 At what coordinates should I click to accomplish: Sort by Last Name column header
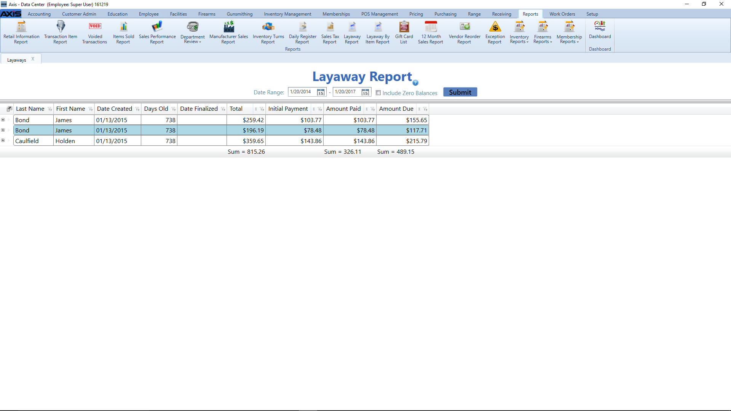click(30, 109)
